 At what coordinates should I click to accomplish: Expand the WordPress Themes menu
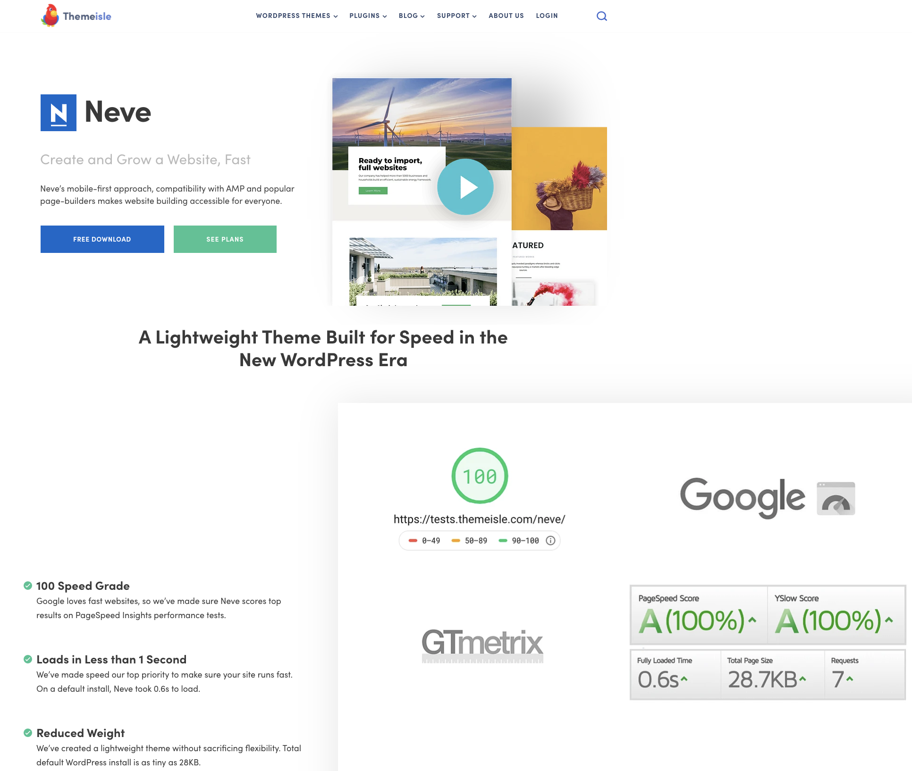297,16
